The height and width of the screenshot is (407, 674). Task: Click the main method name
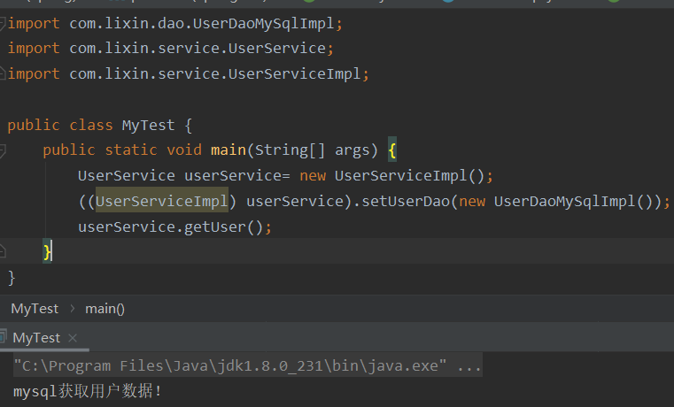[229, 150]
